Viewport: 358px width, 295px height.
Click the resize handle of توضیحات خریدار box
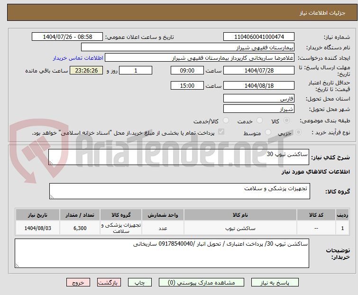point(18,265)
